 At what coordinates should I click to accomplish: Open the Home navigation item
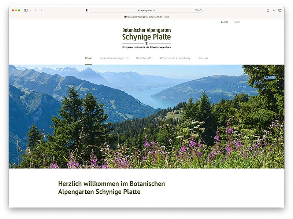pyautogui.click(x=88, y=58)
